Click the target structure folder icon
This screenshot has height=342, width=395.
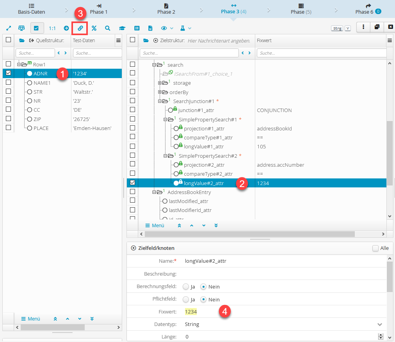[x=146, y=40]
